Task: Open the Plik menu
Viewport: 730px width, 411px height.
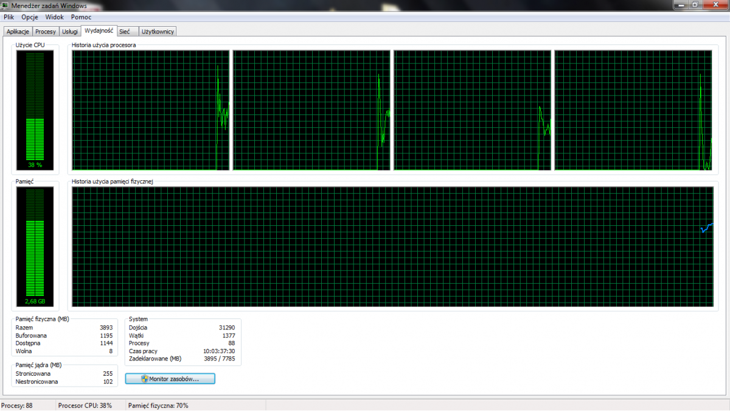Action: tap(9, 17)
